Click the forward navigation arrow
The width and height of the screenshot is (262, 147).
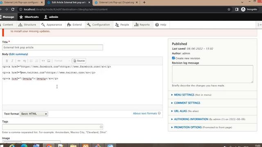click(x=7, y=9)
